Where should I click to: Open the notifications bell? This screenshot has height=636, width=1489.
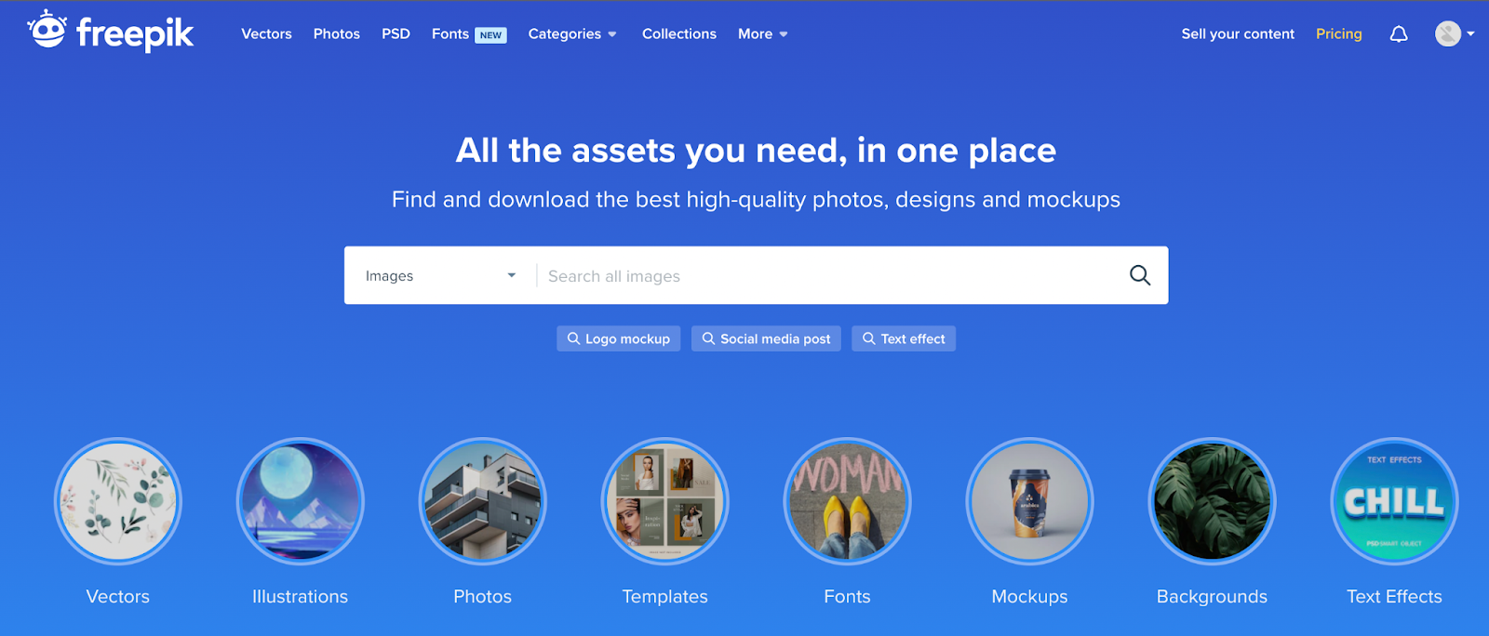coord(1399,34)
